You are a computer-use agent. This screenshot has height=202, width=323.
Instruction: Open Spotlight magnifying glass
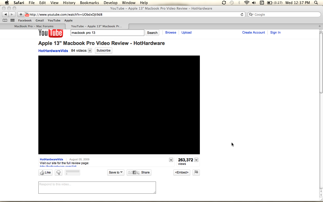tap(316, 3)
